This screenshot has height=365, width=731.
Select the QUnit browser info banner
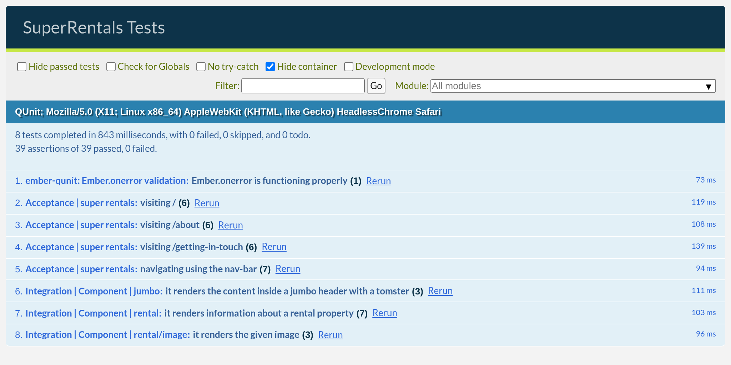pos(228,112)
